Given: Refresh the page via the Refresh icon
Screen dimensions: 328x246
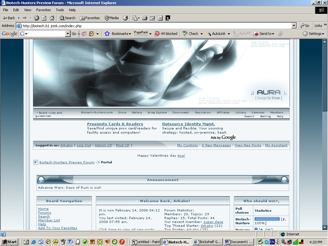Looking at the screenshot, I should pyautogui.click(x=44, y=18).
